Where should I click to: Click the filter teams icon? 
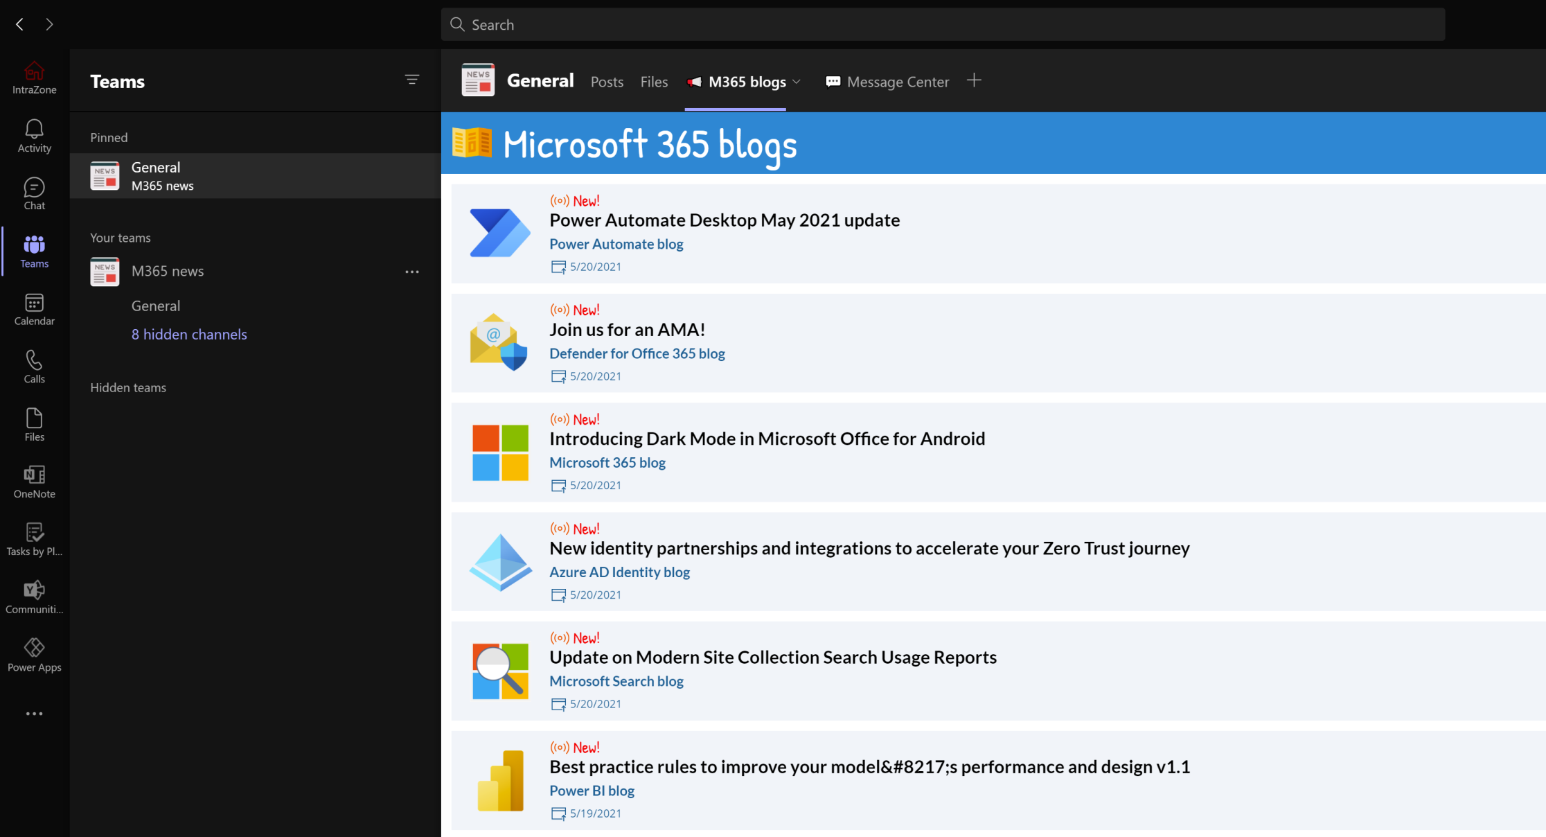pos(412,80)
